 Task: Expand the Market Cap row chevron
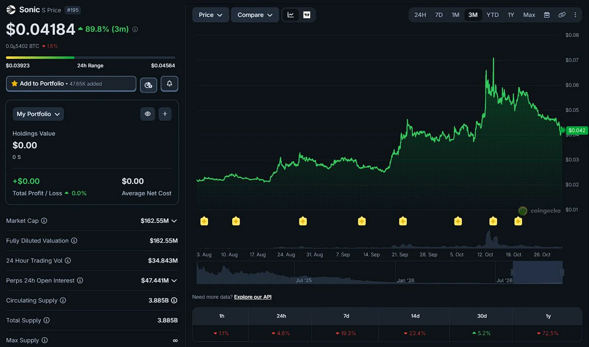click(174, 221)
